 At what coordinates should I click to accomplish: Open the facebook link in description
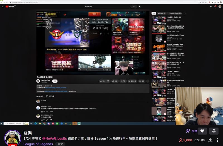tap(56, 91)
